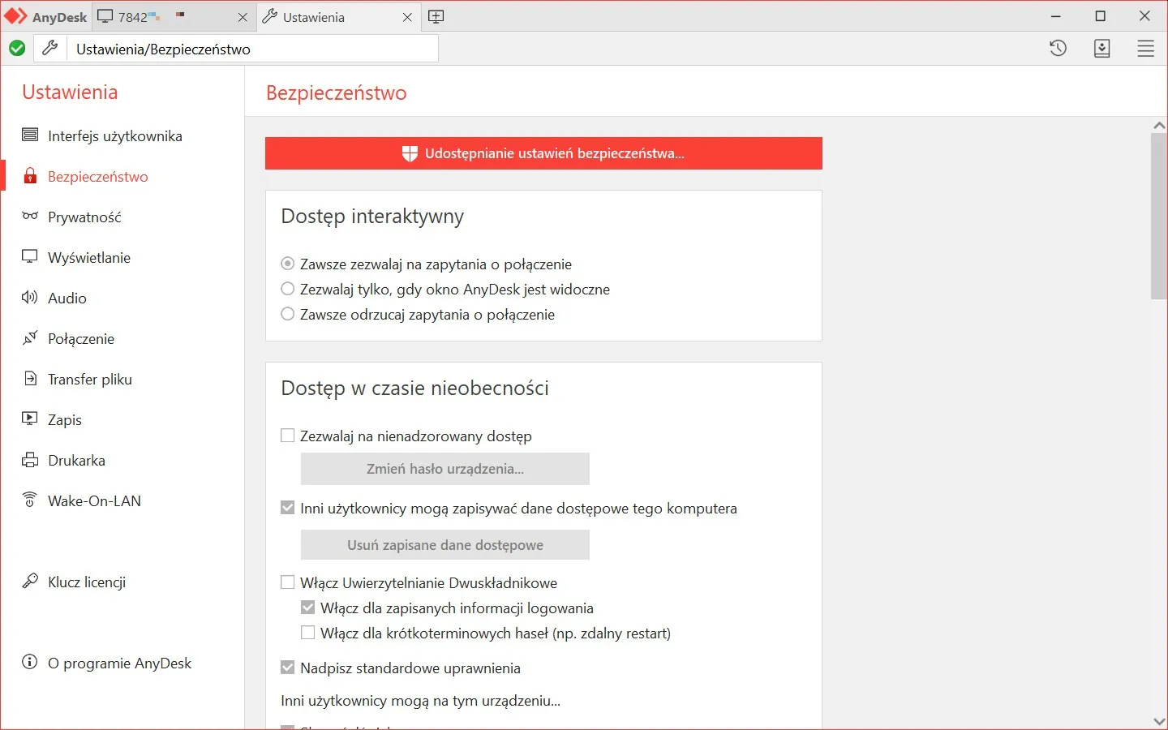The image size is (1168, 730).
Task: Toggle Włącz dla zapisanych informacji logowania
Action: [307, 607]
